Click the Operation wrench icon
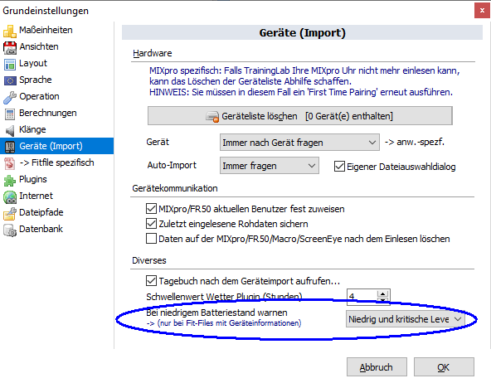 click(x=10, y=97)
